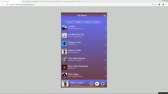Open more options for Let Me Love You

tap(105, 37)
